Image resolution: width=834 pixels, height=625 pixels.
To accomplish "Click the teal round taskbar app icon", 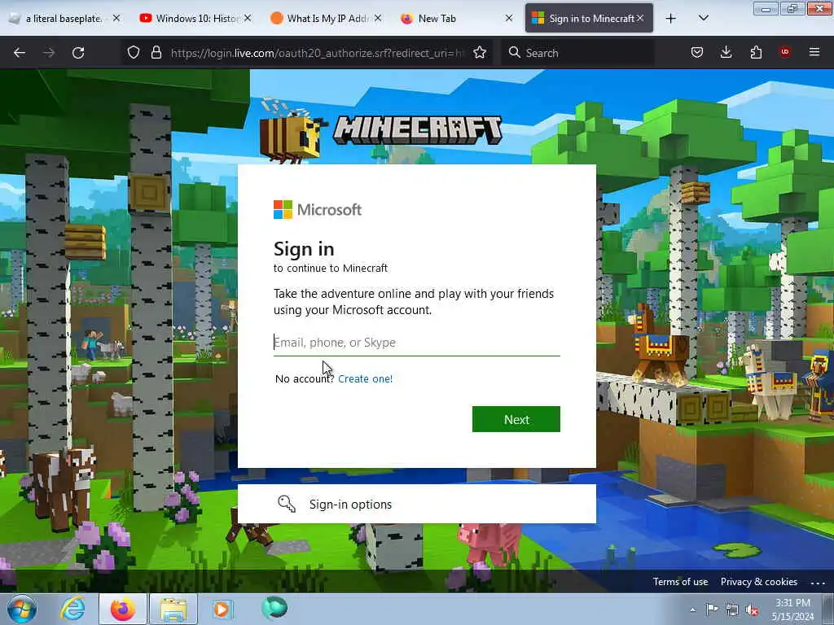I will [274, 609].
